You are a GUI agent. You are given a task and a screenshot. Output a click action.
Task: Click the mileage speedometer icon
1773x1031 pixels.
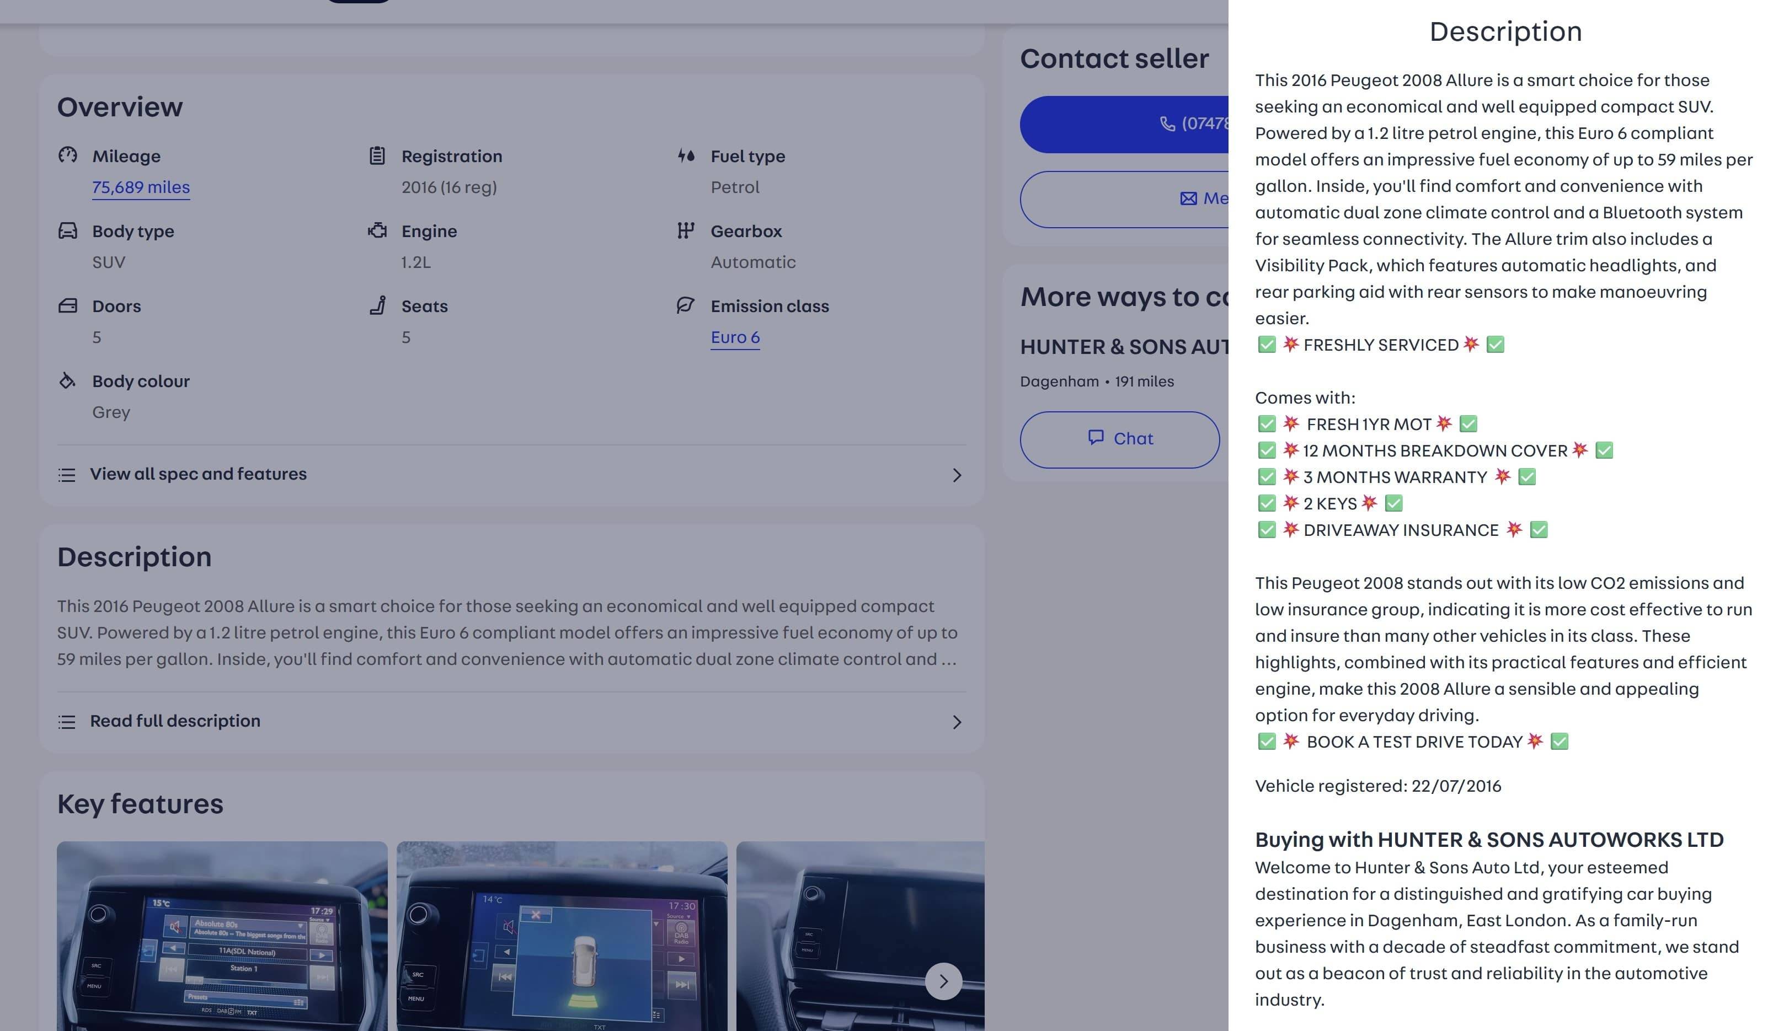(67, 155)
